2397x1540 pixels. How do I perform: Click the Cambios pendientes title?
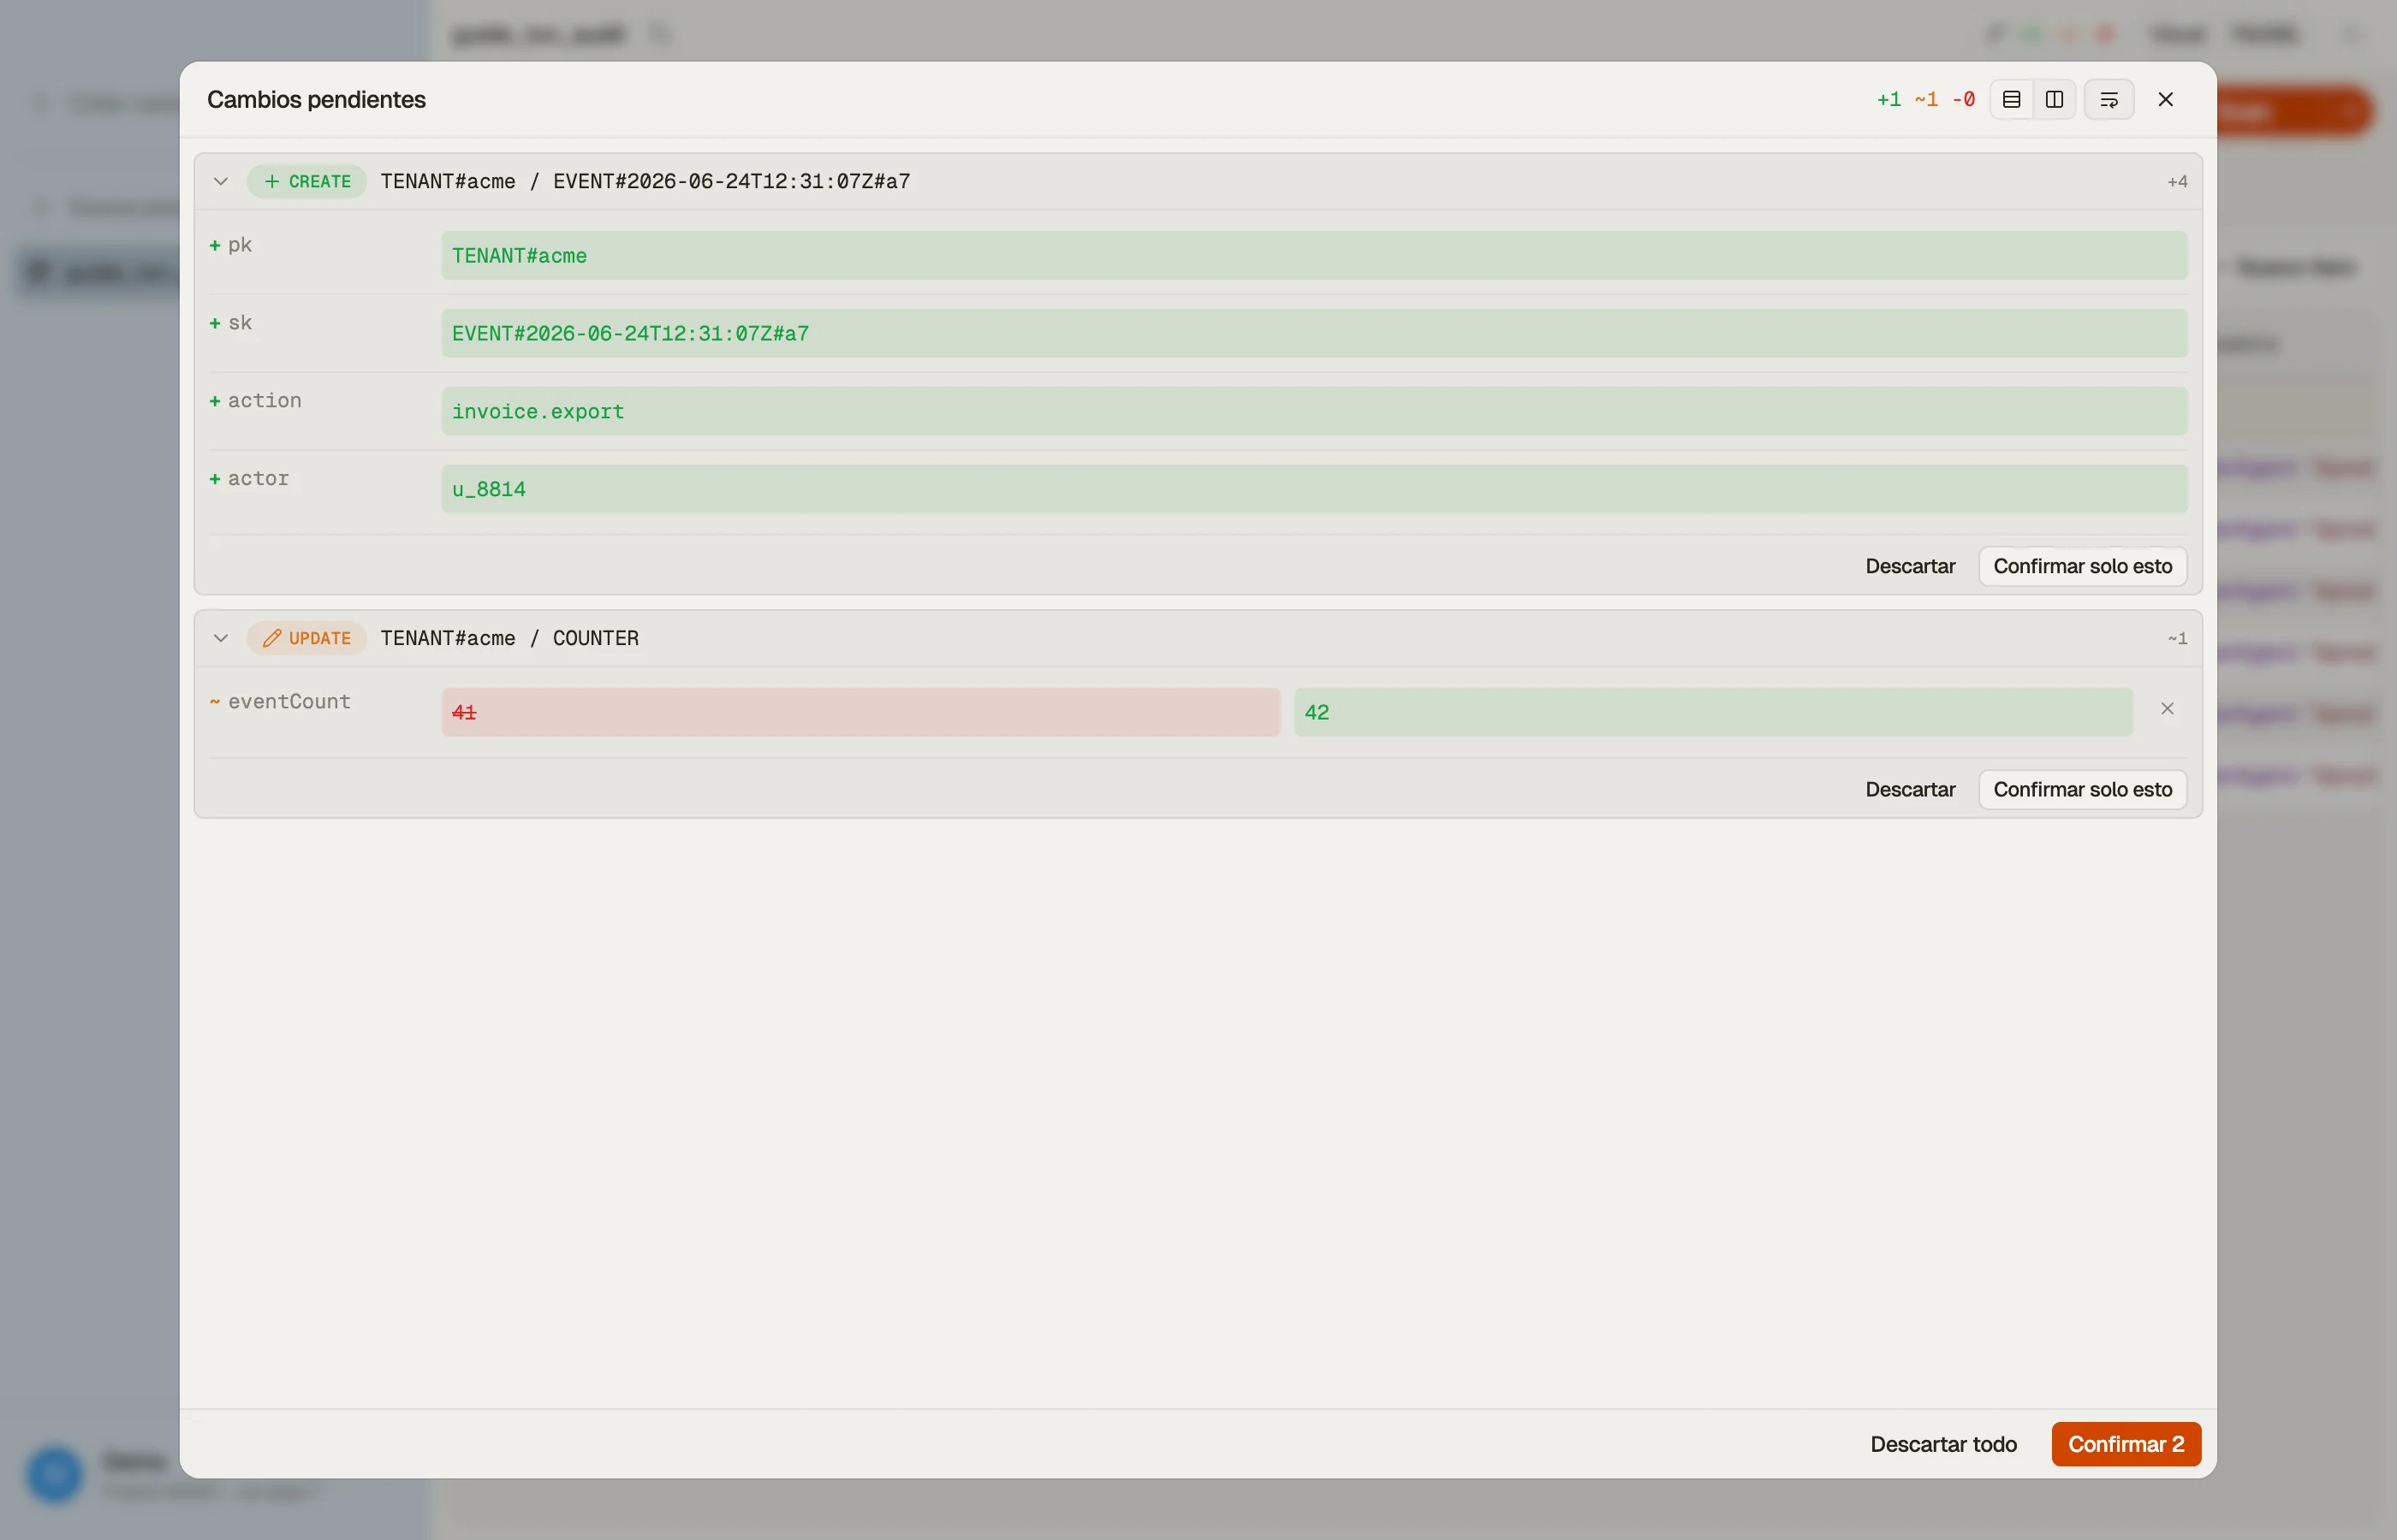[316, 99]
